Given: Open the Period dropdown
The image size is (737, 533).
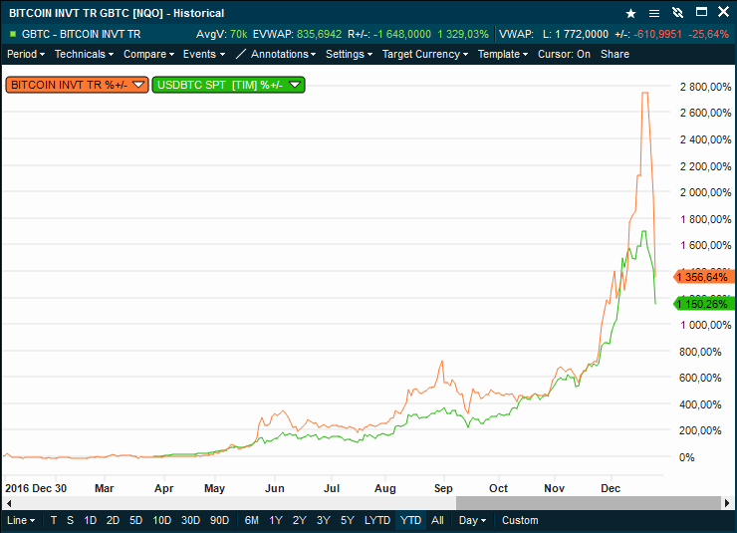Looking at the screenshot, I should point(26,54).
